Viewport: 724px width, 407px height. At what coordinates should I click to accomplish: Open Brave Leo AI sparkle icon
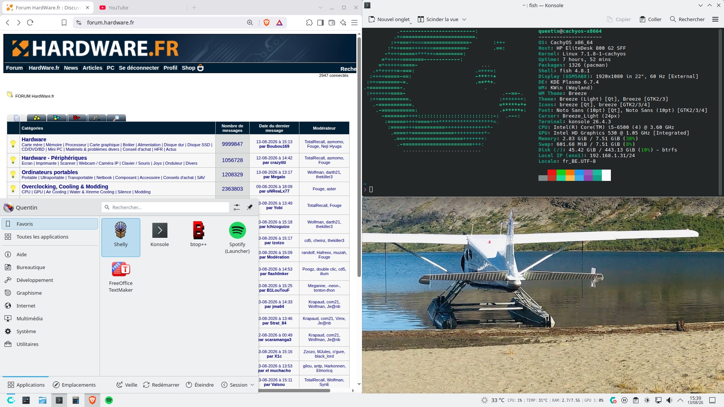pyautogui.click(x=343, y=23)
